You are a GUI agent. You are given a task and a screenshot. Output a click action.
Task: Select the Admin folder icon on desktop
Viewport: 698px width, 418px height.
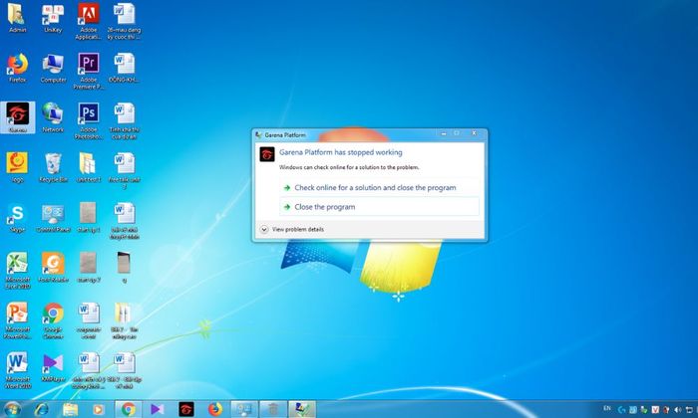point(17,18)
